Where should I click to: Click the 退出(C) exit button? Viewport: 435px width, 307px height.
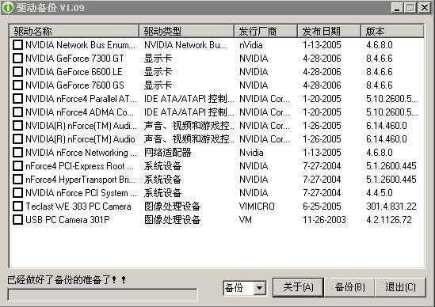(400, 287)
